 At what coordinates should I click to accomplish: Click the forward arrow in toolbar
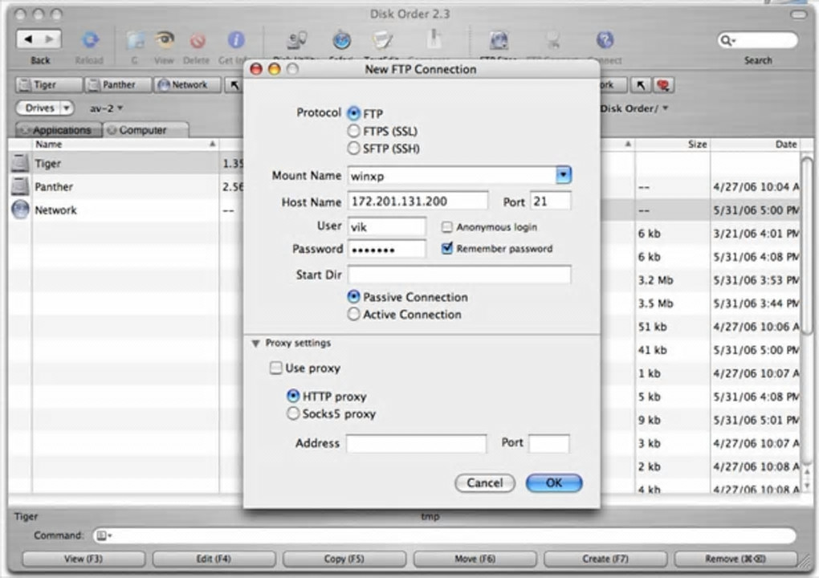click(x=50, y=39)
